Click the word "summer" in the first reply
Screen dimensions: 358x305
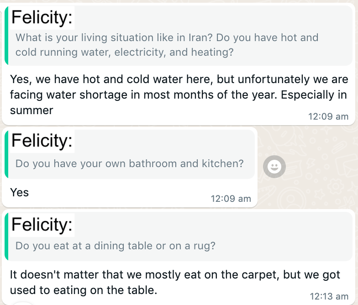click(x=32, y=110)
